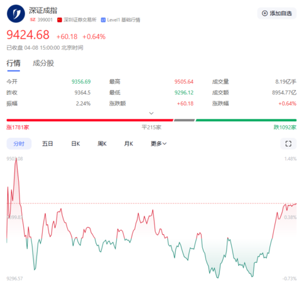
Task: Click the 最高 value 9505.64
Action: coord(184,82)
